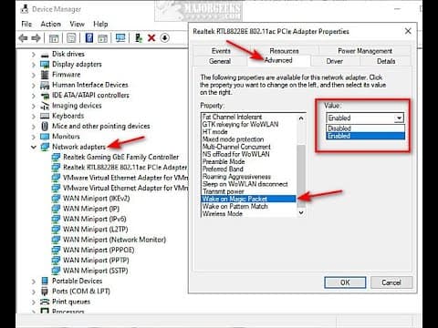Click Cancel in the adapter properties dialog
This screenshot has height=328, width=438.
tap(391, 282)
